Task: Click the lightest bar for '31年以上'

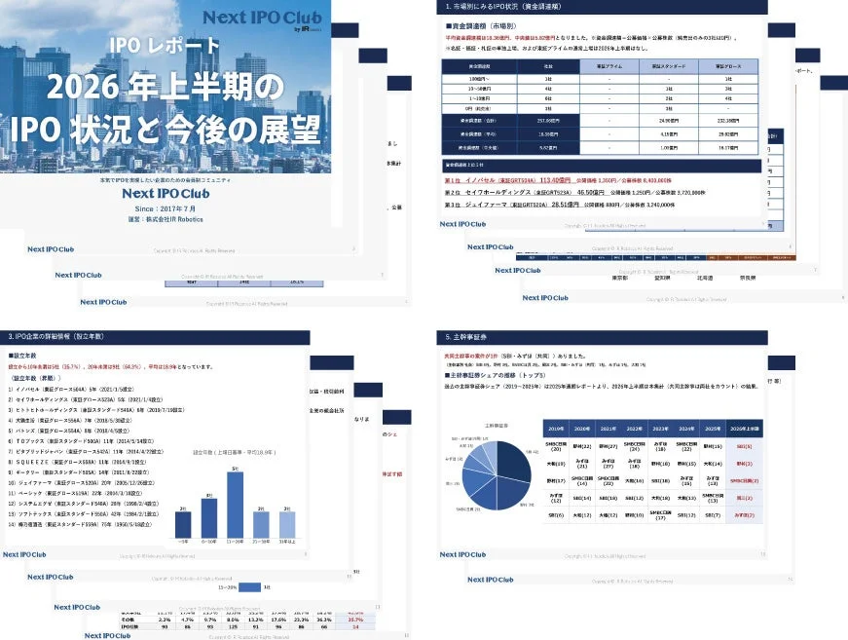Action: pos(287,524)
